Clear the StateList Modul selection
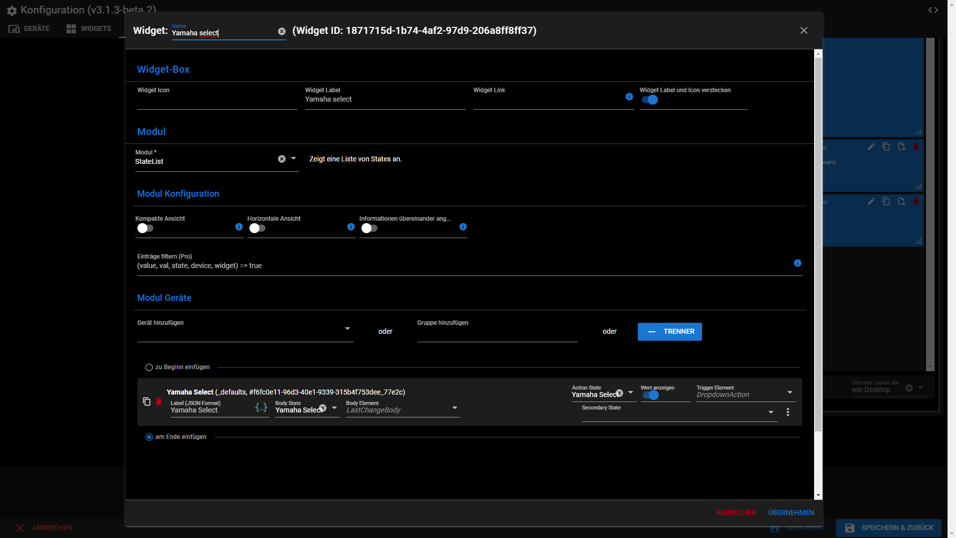The width and height of the screenshot is (956, 538). point(282,159)
